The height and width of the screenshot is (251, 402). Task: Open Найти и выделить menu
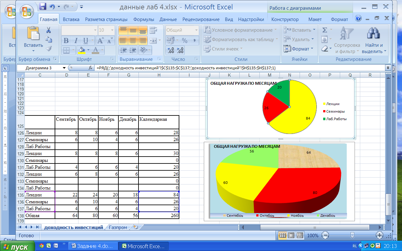point(374,40)
